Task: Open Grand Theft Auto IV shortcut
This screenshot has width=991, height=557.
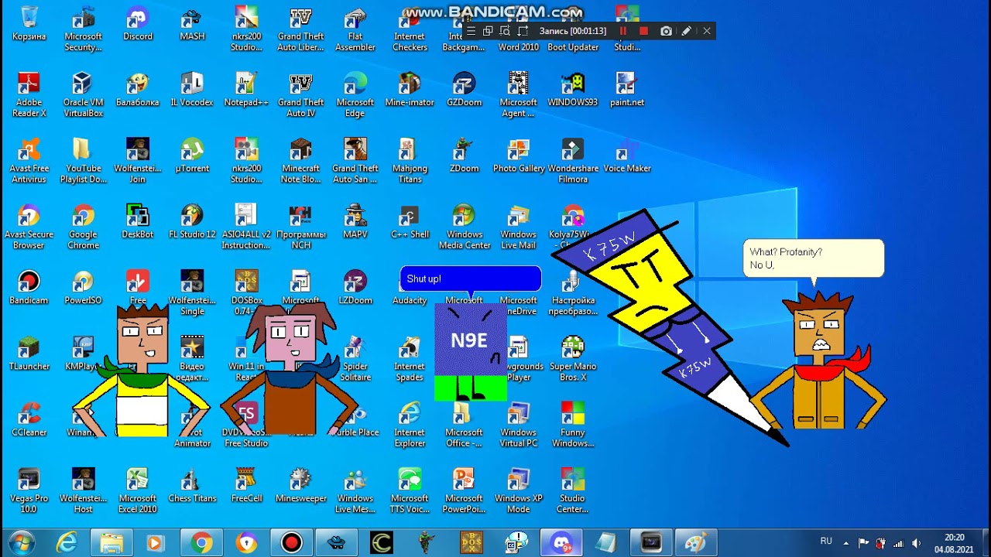Action: 301,95
